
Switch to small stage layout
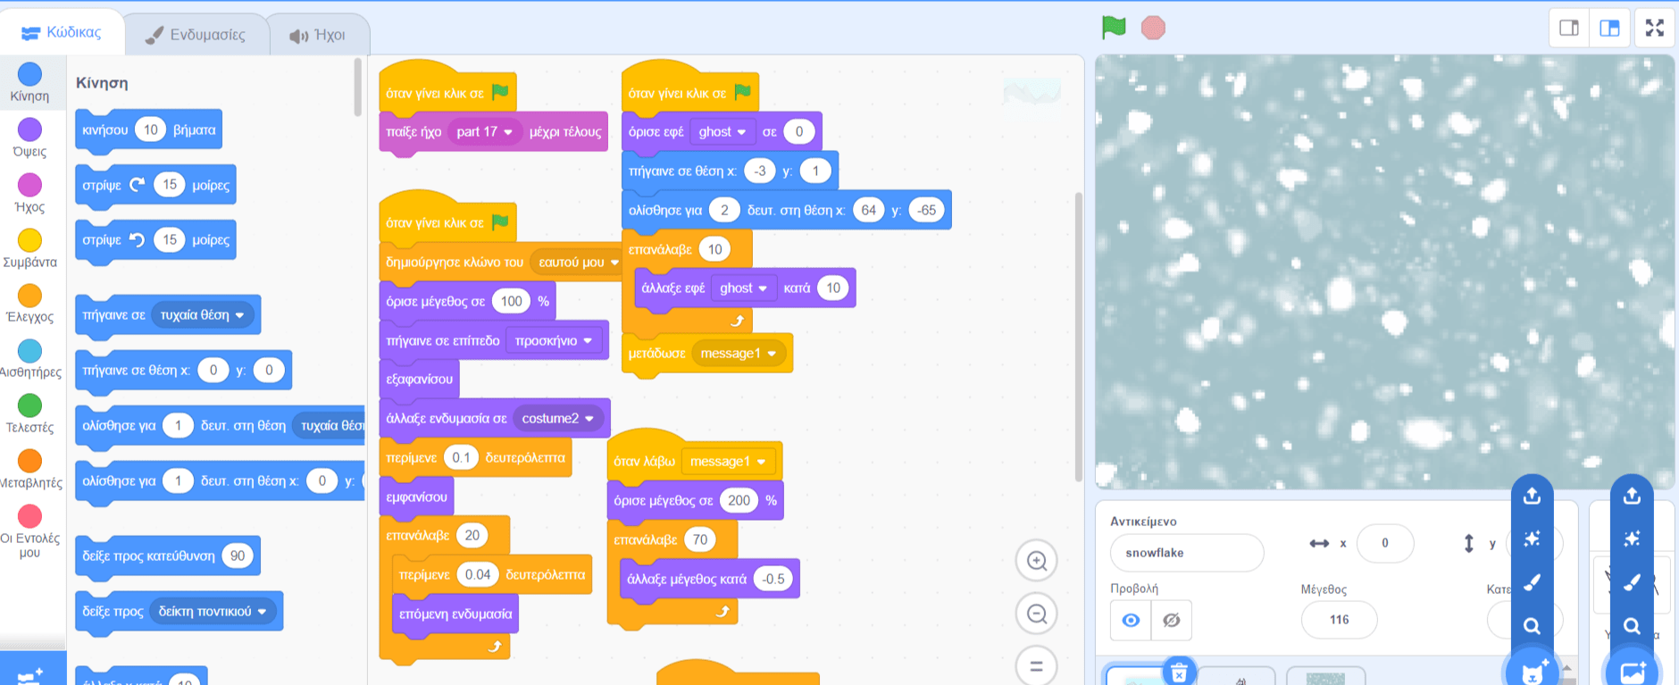1569,28
